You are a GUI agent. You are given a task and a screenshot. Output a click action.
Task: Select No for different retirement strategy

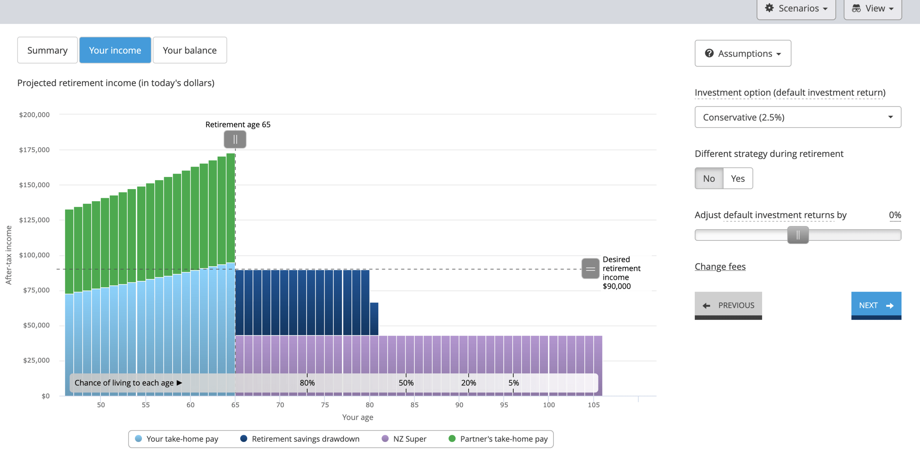coord(709,179)
